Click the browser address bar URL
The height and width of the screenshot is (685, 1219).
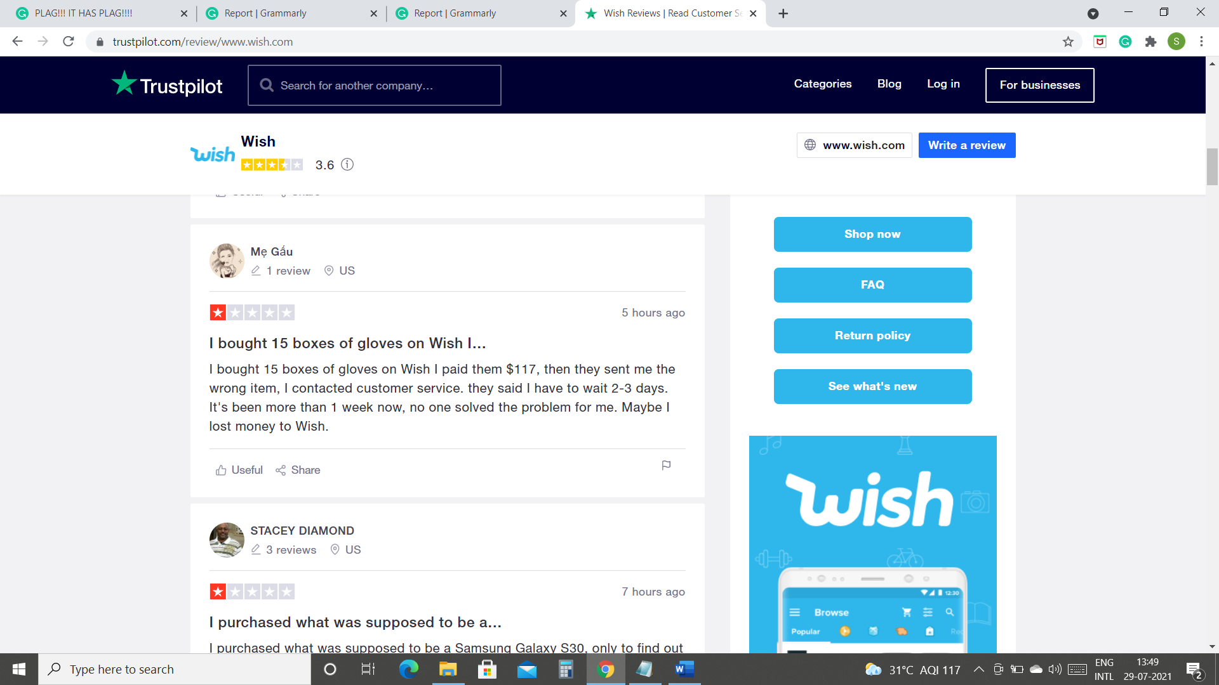203,42
